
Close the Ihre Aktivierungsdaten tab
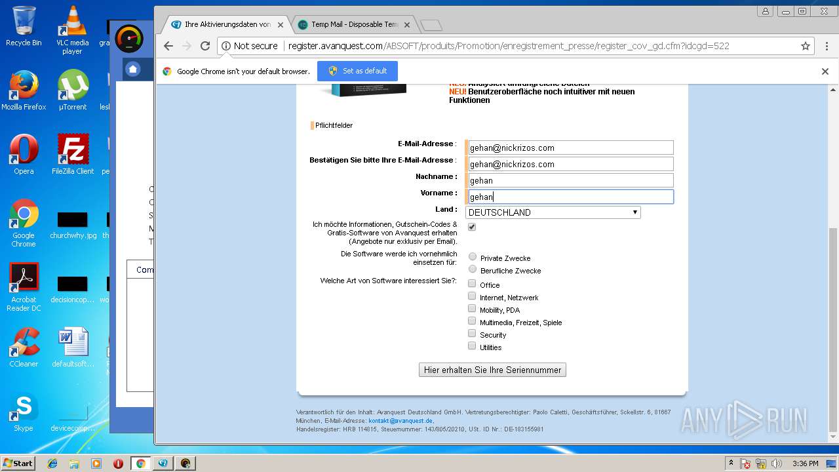click(281, 25)
